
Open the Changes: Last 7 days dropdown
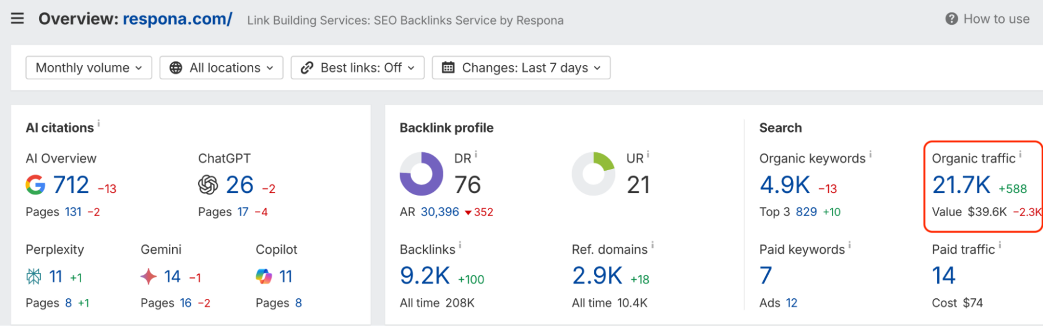pos(521,68)
